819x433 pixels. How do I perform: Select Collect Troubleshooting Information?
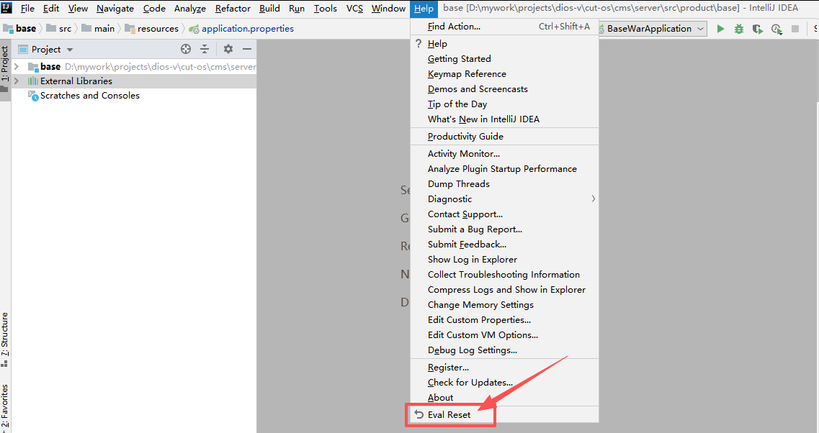tap(504, 275)
